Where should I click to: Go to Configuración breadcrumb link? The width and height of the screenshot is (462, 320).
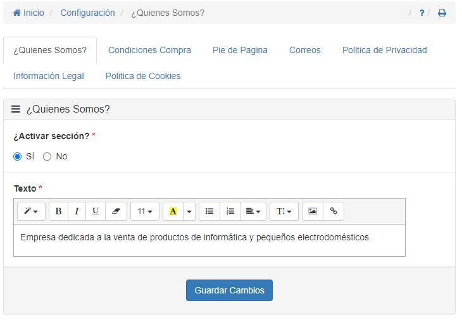pos(87,13)
